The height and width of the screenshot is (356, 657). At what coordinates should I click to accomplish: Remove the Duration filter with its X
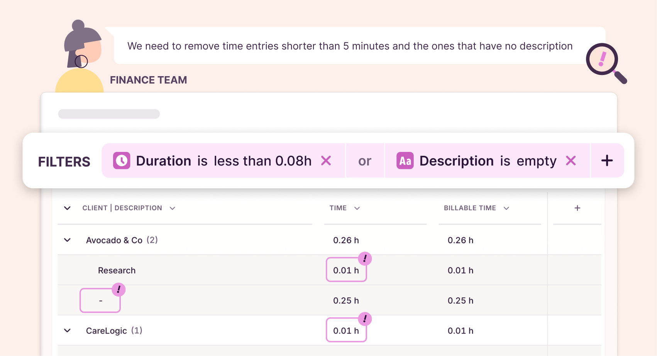click(x=326, y=160)
